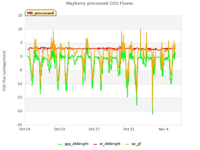Click the Oct 19 x-axis tick label
This screenshot has height=150, width=200.
click(25, 129)
